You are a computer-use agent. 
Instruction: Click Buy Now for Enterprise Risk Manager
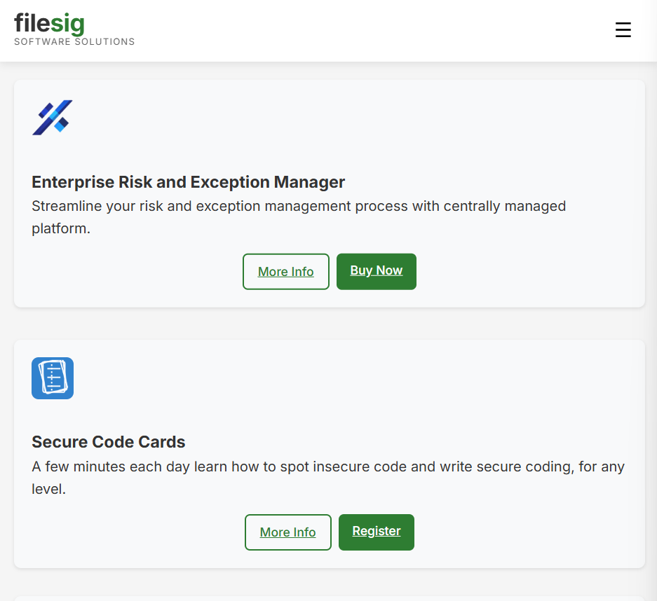(x=377, y=271)
